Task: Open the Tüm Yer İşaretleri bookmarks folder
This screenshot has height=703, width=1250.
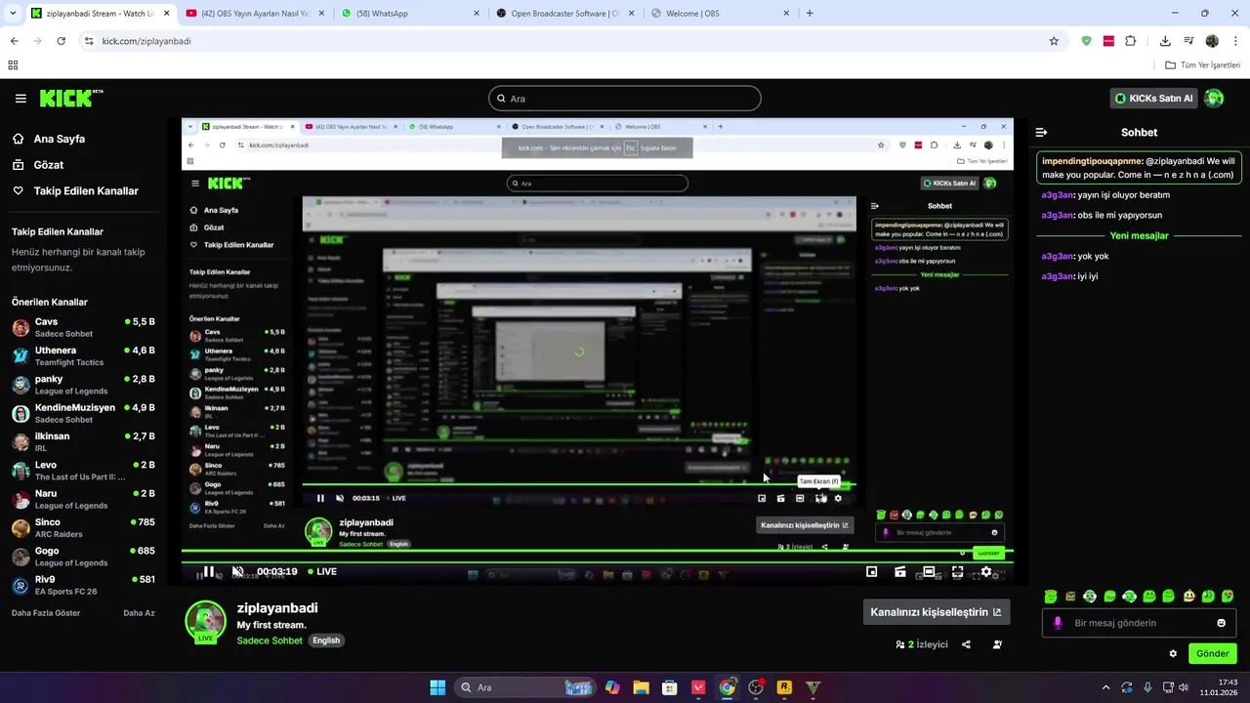Action: [1203, 65]
